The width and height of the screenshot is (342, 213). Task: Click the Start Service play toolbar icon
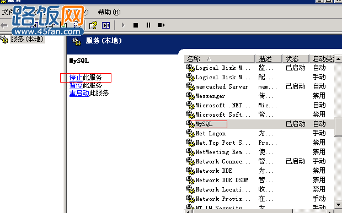pyautogui.click(x=123, y=25)
